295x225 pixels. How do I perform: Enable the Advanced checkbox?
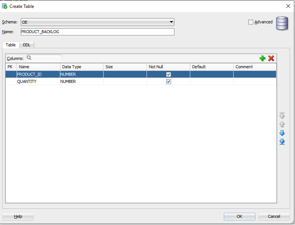[251, 22]
